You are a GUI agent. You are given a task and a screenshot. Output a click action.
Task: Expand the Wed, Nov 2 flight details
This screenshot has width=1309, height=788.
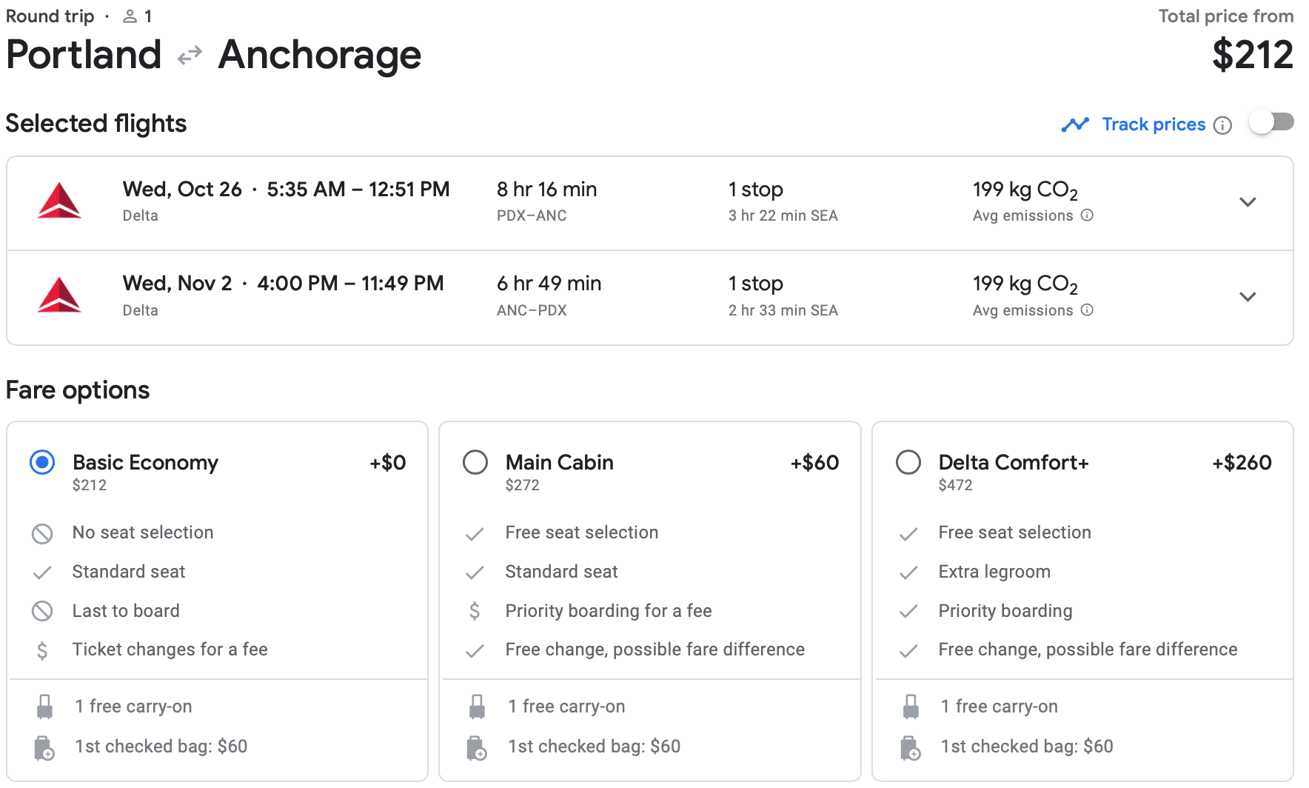click(x=1248, y=297)
